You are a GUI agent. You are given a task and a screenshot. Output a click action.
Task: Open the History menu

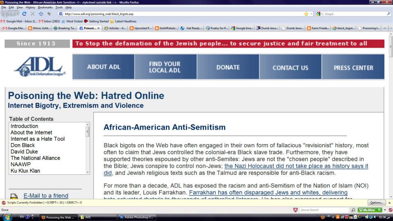30,7
